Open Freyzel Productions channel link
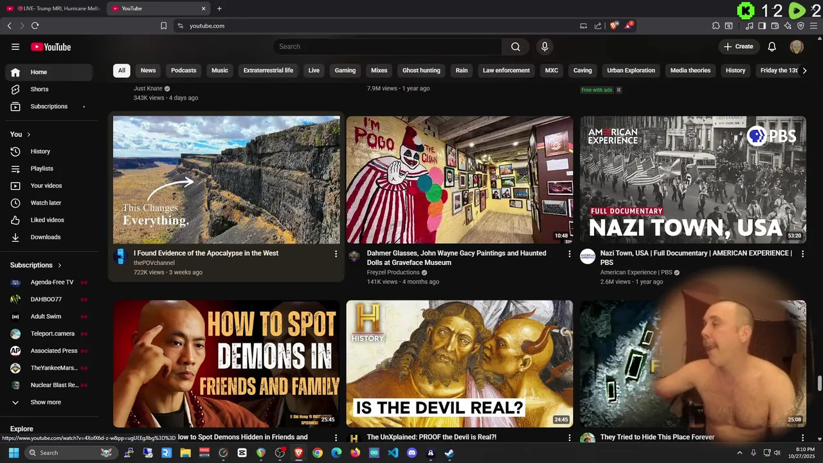This screenshot has width=823, height=463. coord(393,273)
